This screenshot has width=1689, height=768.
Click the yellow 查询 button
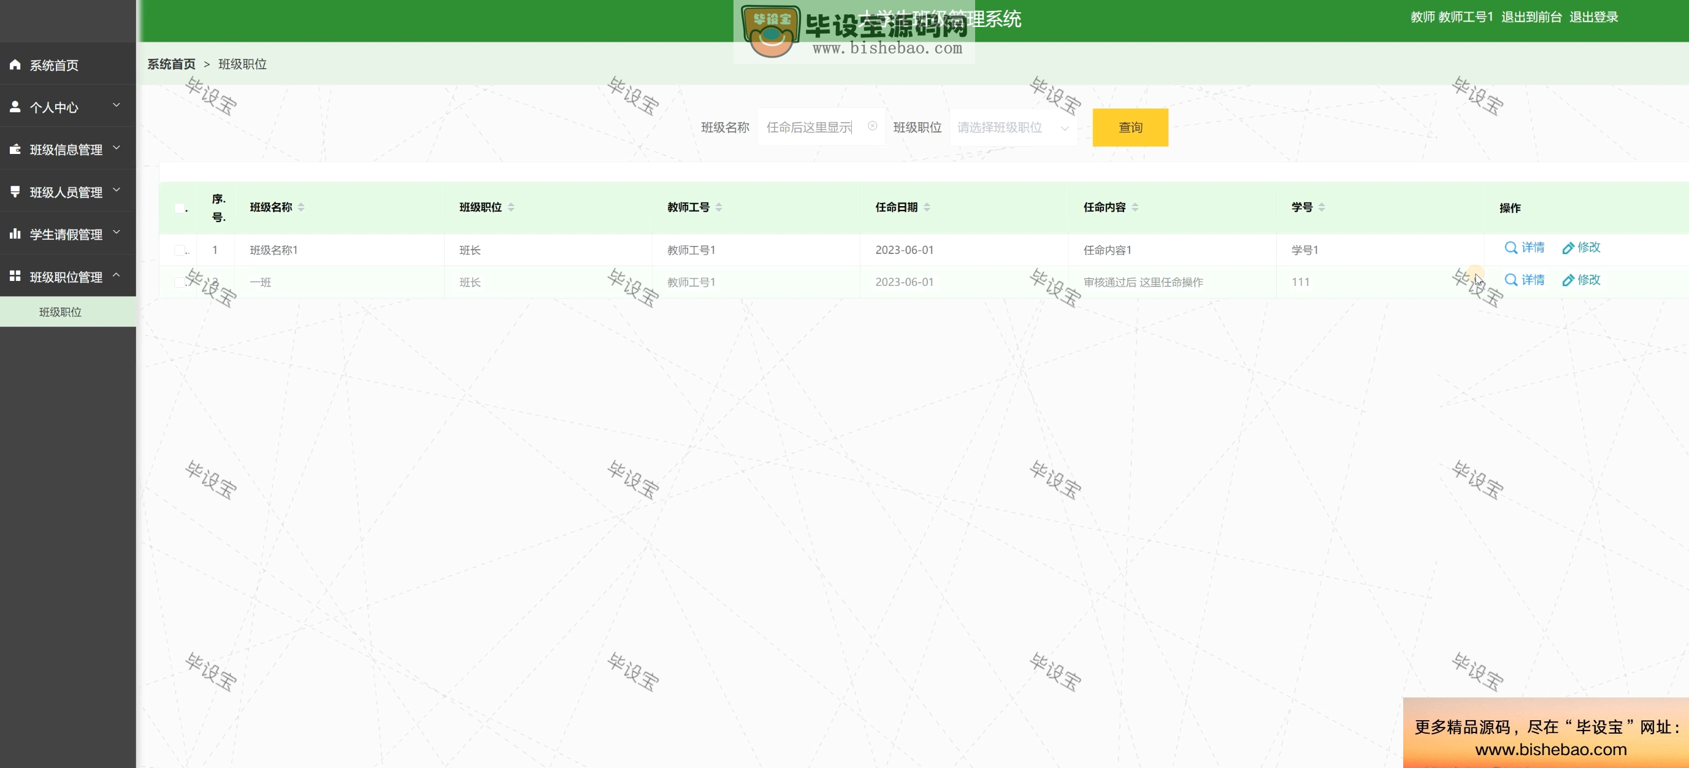coord(1130,127)
